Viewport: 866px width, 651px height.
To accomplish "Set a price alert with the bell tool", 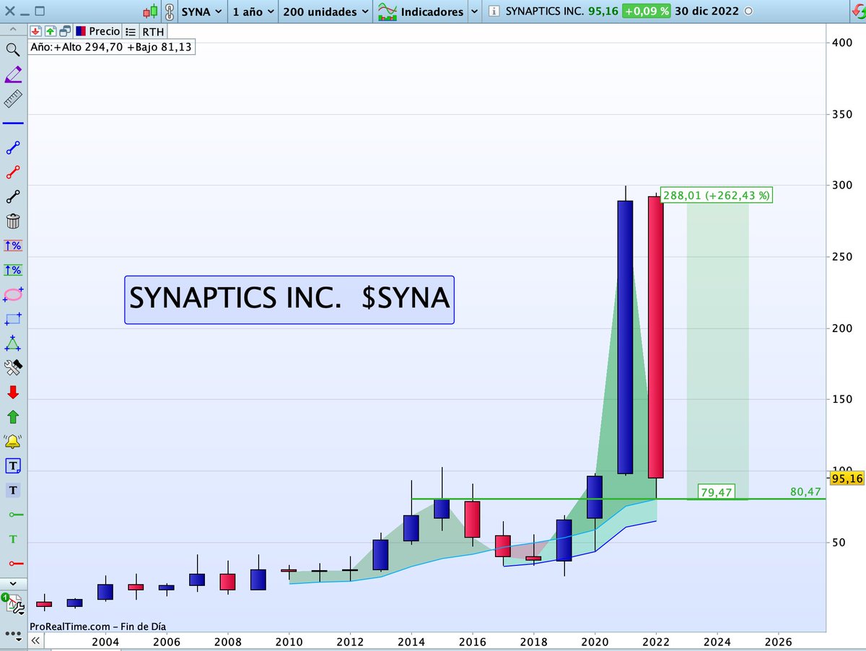I will click(x=13, y=440).
